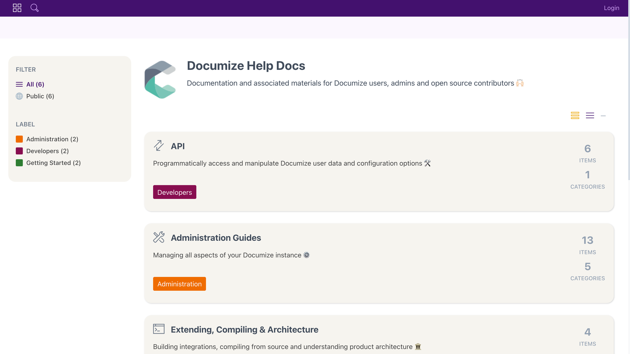Open the API space title
This screenshot has height=354, width=630.
pos(178,146)
